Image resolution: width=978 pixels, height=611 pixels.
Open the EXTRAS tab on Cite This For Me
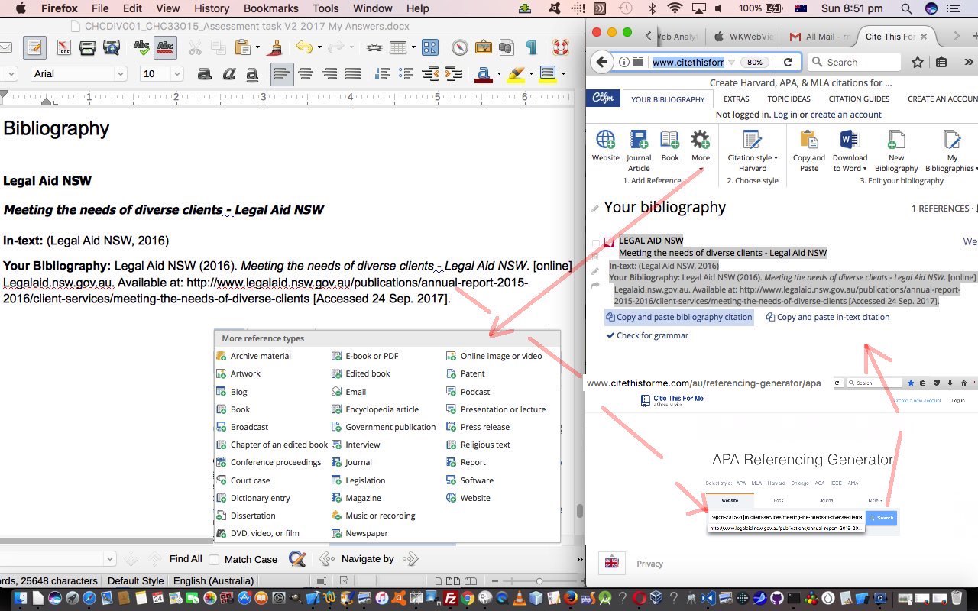(736, 99)
